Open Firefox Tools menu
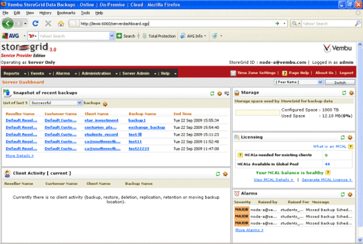Screen dimensions: 363x244 (x=85, y=13)
